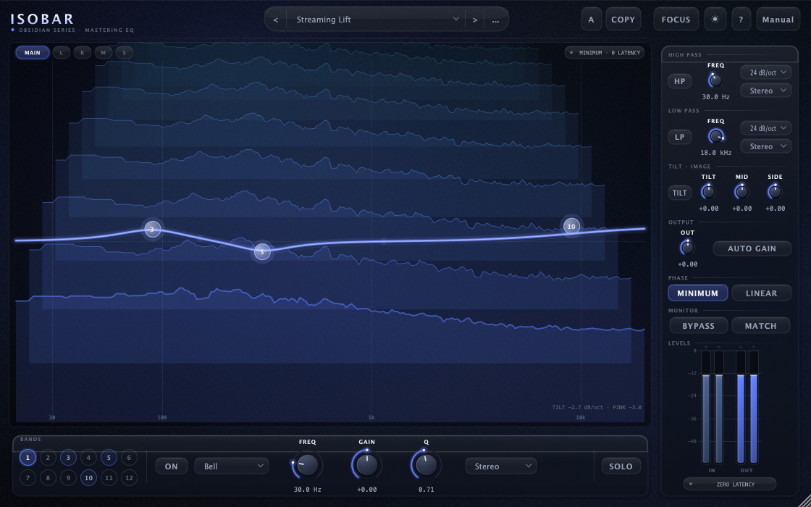Viewport: 811px width, 507px height.
Task: Open low pass 24 dB/oct slope dropdown
Action: (766, 127)
